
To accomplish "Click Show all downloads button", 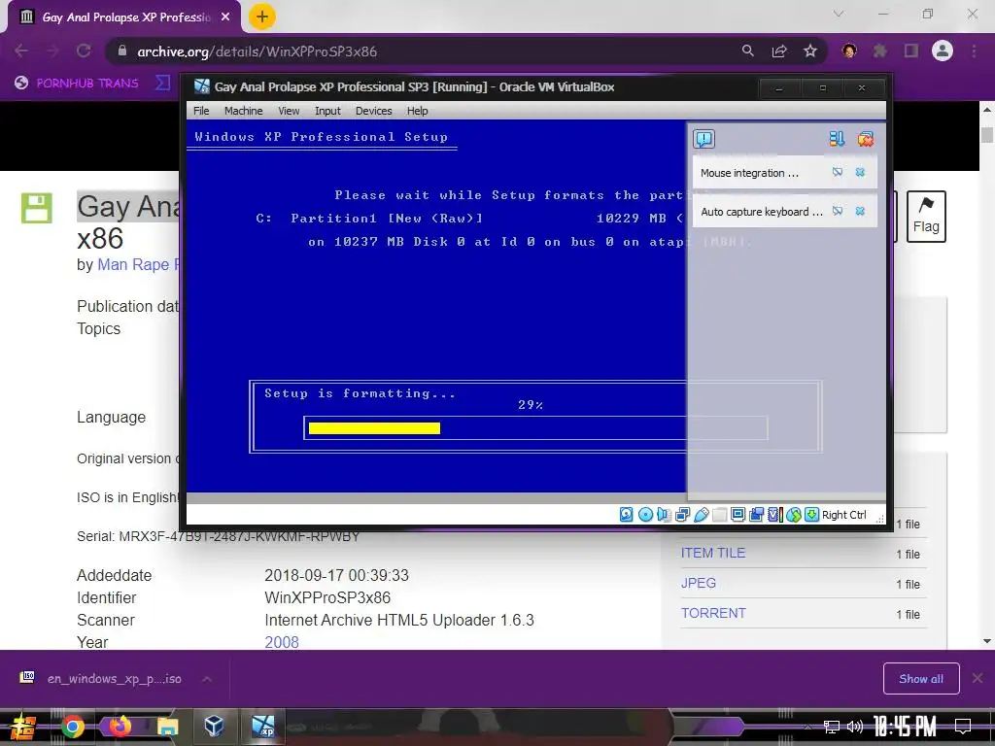I will [921, 679].
